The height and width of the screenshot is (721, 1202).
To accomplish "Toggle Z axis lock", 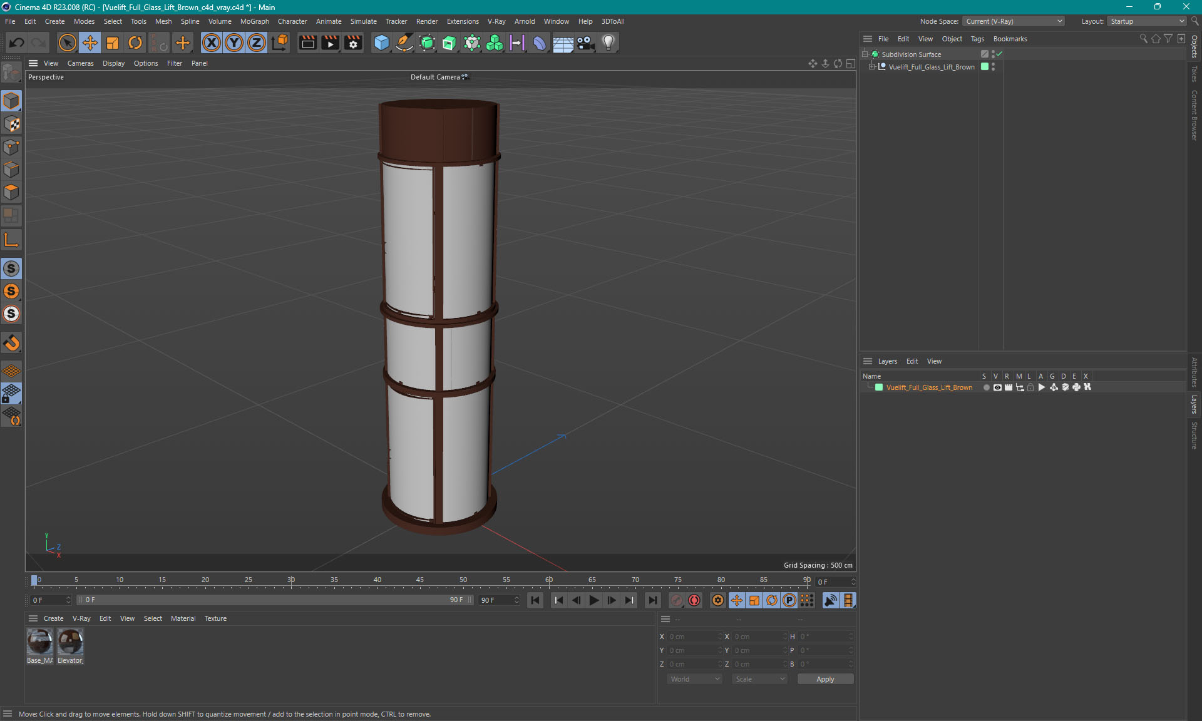I will coord(257,43).
